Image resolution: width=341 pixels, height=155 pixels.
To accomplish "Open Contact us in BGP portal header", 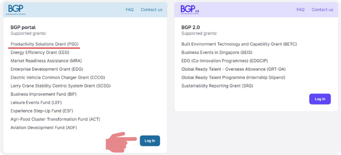I will 151,10.
